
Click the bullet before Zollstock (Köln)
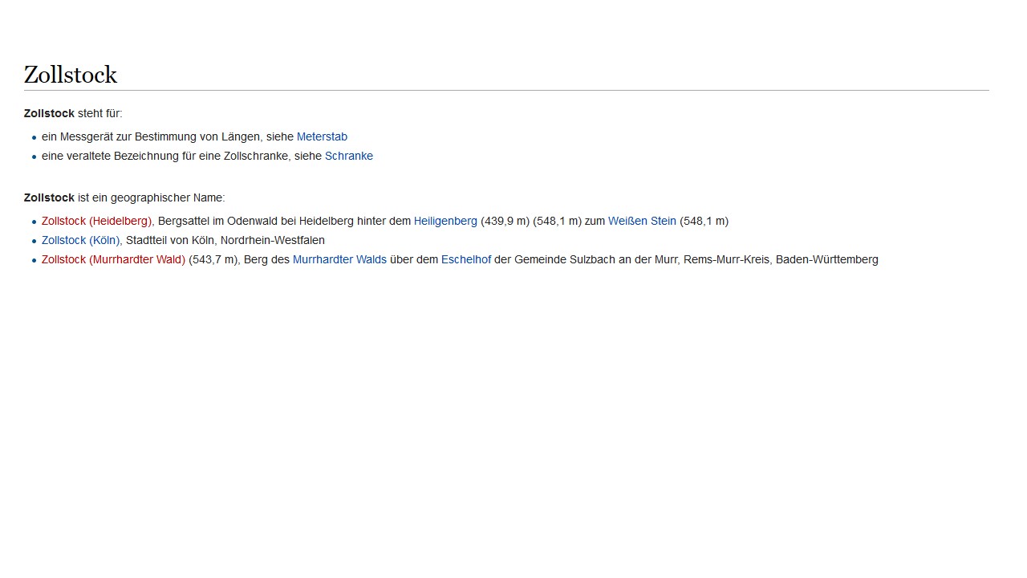pos(35,241)
